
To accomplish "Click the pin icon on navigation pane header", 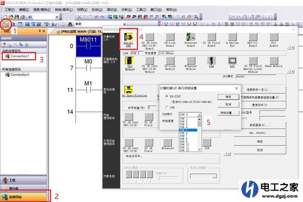I will click(40, 31).
